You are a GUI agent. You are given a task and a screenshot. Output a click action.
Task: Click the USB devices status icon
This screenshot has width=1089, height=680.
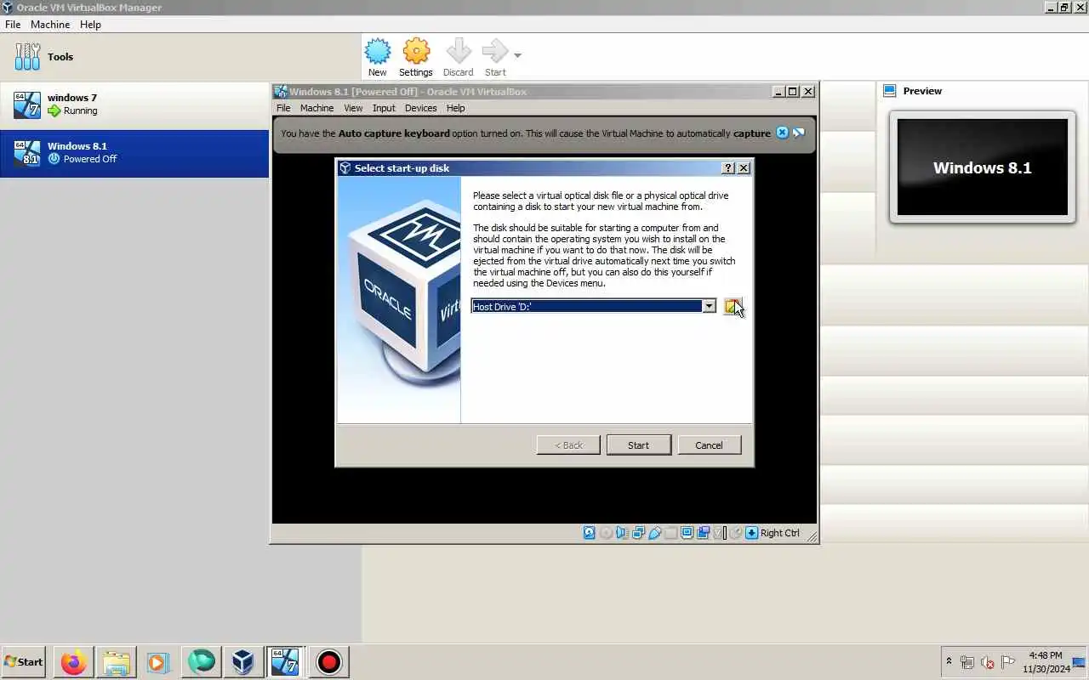click(x=654, y=533)
